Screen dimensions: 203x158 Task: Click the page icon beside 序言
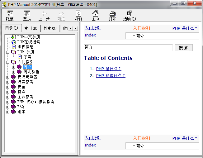tap(20, 57)
